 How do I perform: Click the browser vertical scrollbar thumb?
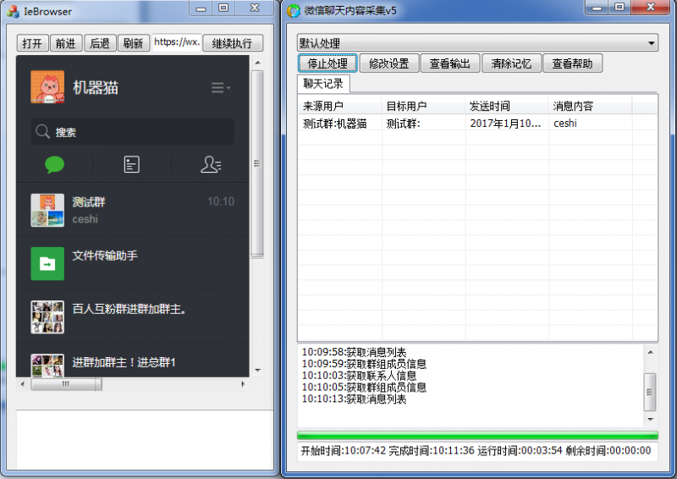click(257, 163)
